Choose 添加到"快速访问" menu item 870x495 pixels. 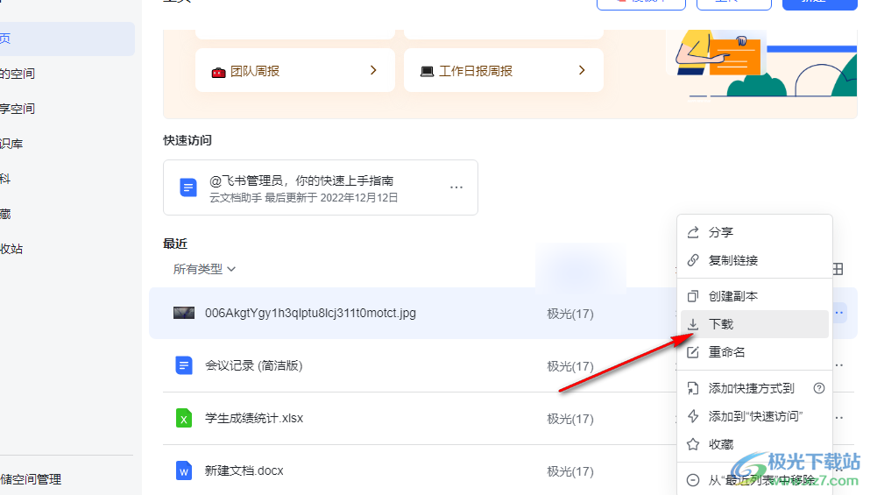click(754, 416)
